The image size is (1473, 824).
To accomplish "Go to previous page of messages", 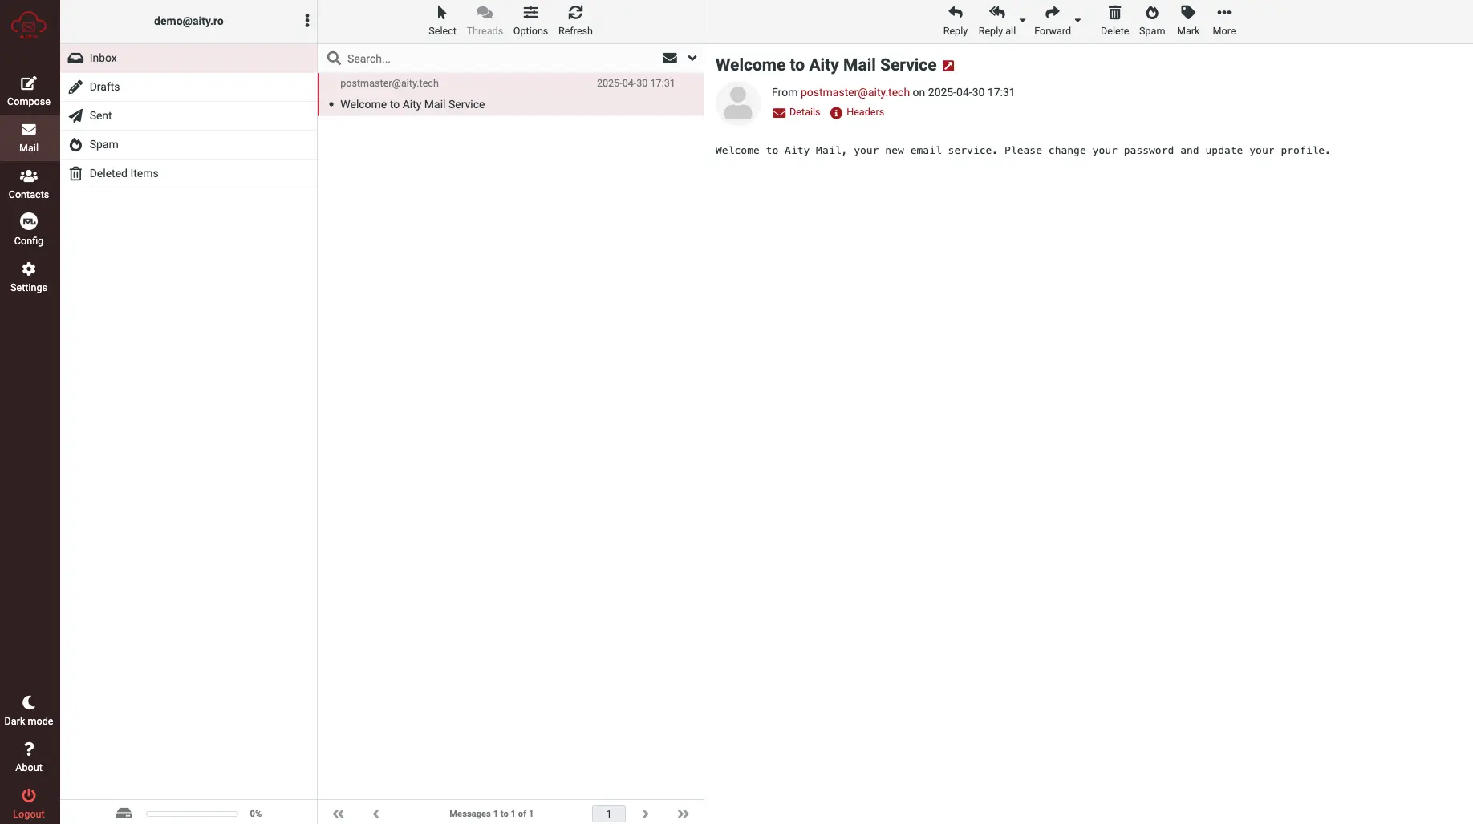I will click(375, 814).
